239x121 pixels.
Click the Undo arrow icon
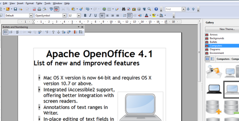pyautogui.click(x=87, y=9)
